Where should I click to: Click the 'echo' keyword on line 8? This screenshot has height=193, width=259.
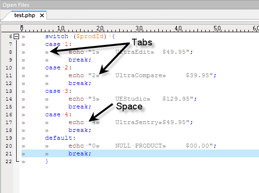(x=76, y=52)
